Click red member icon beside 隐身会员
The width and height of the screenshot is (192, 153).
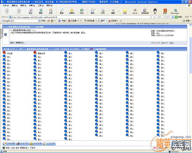35,52
